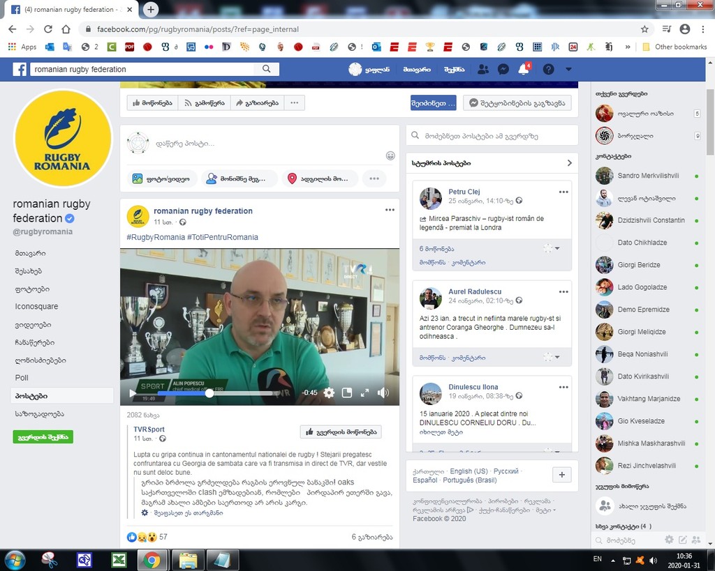The image size is (715, 571).
Task: Choose Photo/Video composer option
Action: pos(162,178)
